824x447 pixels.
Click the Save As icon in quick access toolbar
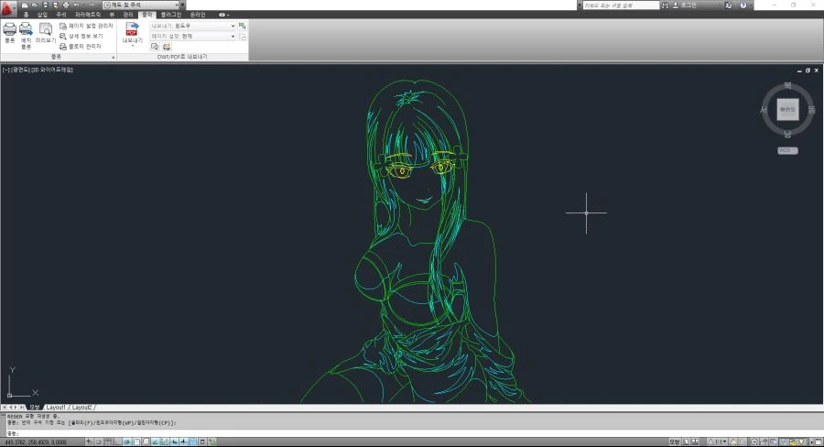[x=55, y=5]
